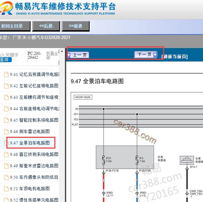
Task: Click the IPJB-F3B connector label
Action: pos(145,171)
